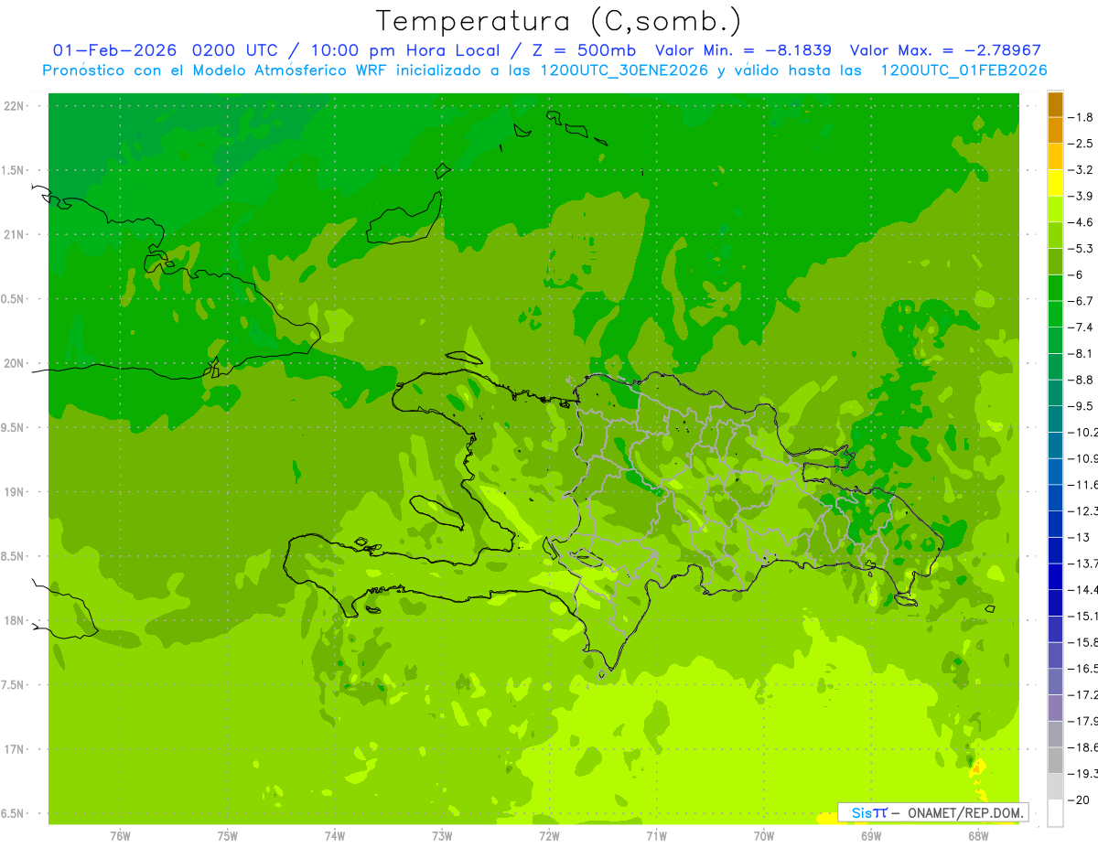1098x848 pixels.
Task: Click the '19N' latitude axis label
Action: (13, 492)
